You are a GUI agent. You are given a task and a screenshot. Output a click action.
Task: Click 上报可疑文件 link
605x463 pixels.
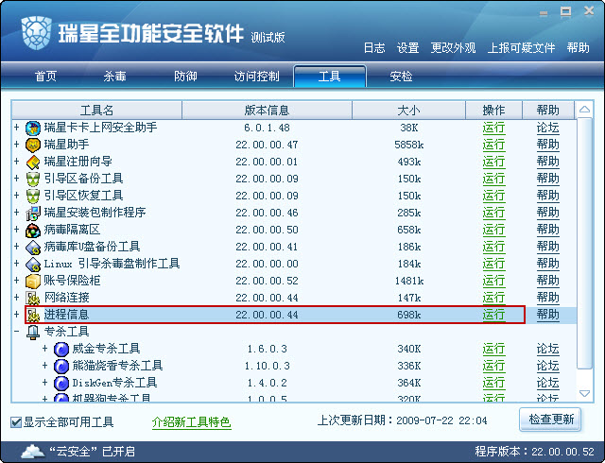(521, 48)
